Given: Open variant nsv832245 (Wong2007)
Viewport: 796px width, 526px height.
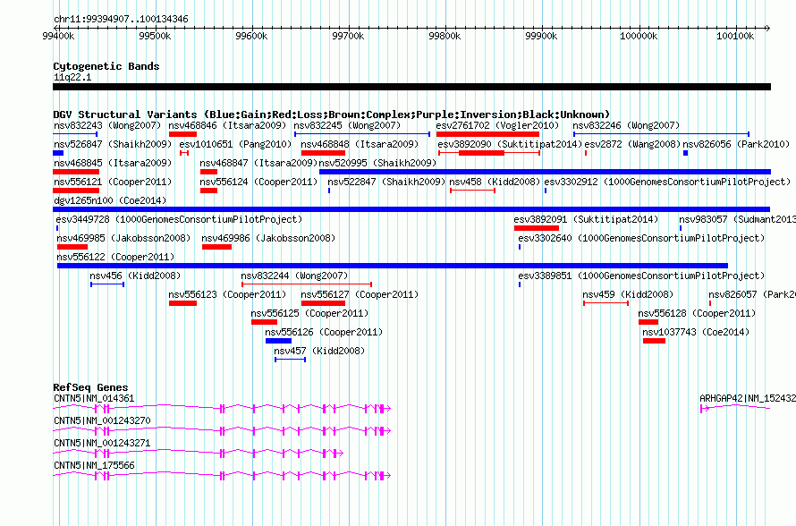Looking at the screenshot, I should [x=347, y=125].
